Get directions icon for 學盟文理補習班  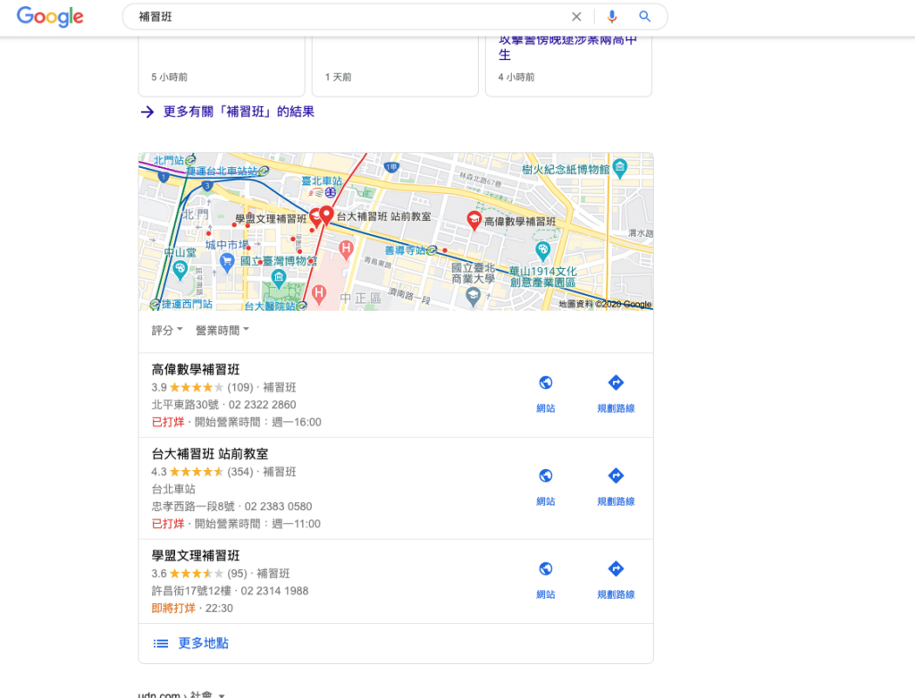tap(616, 569)
